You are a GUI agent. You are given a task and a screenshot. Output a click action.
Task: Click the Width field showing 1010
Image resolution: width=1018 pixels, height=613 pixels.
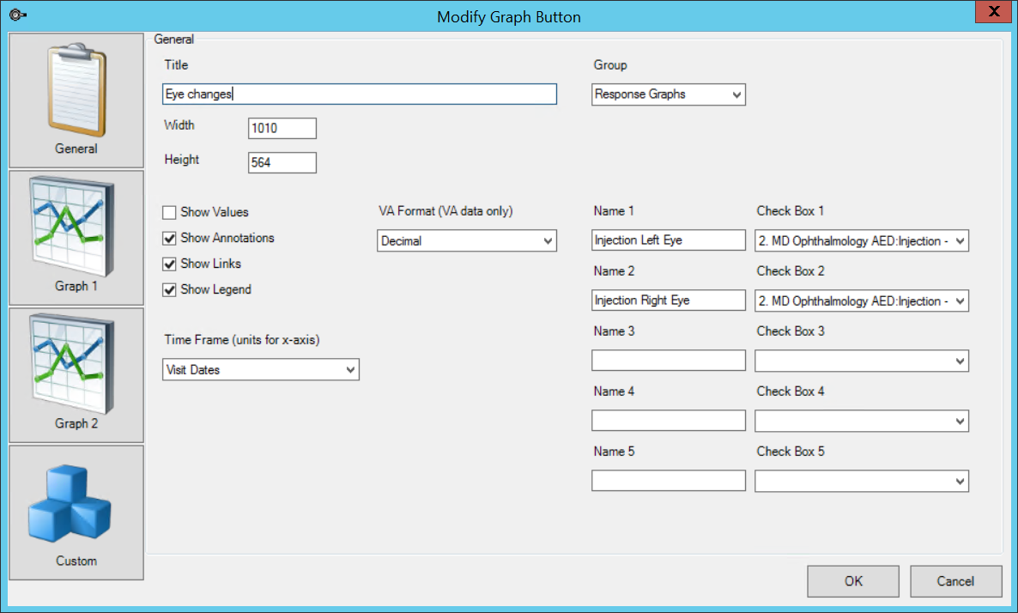282,129
